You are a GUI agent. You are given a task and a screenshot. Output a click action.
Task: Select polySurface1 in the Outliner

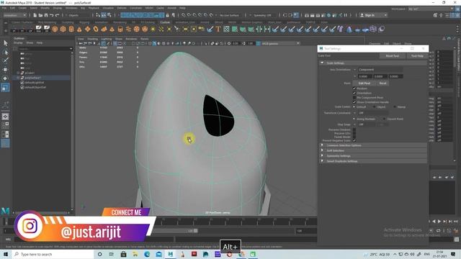tap(33, 78)
